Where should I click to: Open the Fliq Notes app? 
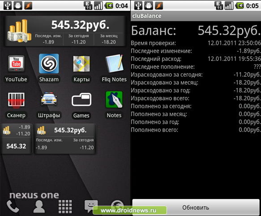tap(114, 63)
